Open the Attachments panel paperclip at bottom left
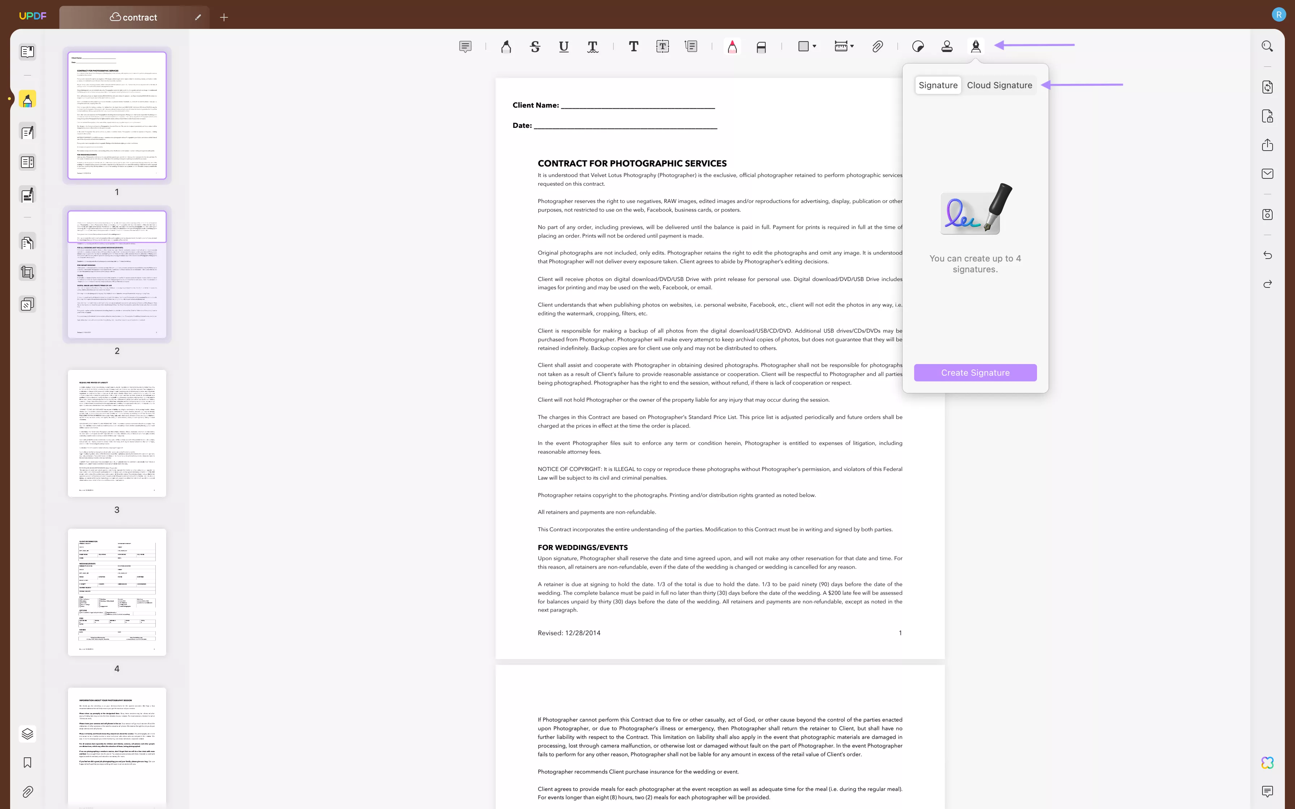 pyautogui.click(x=27, y=791)
